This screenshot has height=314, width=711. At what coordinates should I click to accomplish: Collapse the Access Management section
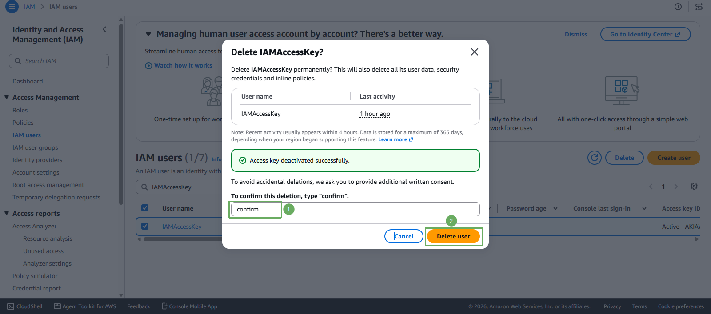7,97
